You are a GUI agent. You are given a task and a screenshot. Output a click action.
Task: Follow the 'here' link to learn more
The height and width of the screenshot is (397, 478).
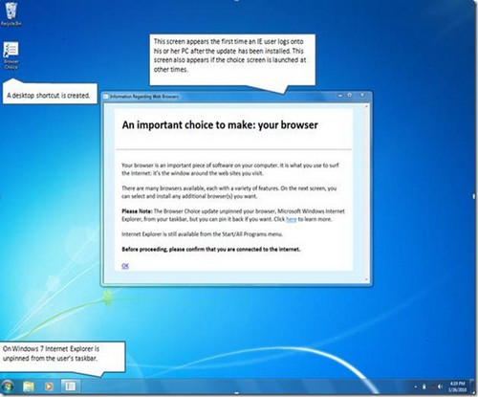pos(292,219)
